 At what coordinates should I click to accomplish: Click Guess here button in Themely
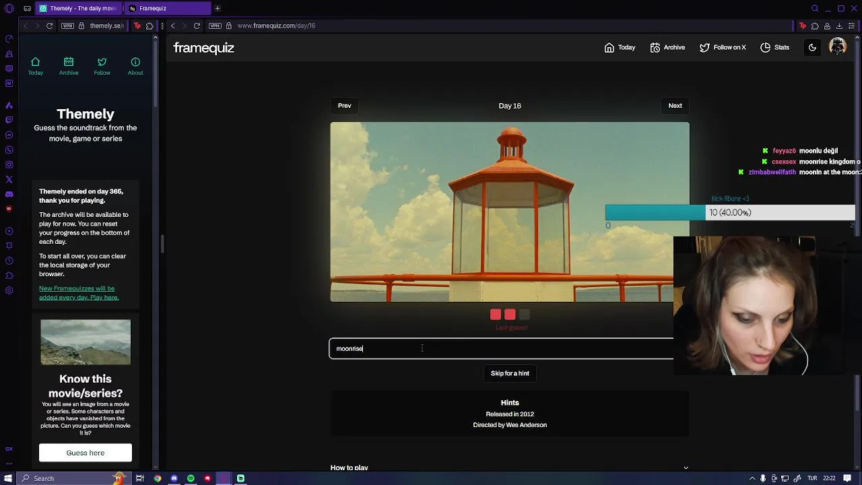tap(86, 453)
